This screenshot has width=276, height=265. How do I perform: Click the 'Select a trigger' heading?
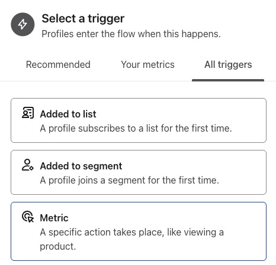(x=83, y=19)
